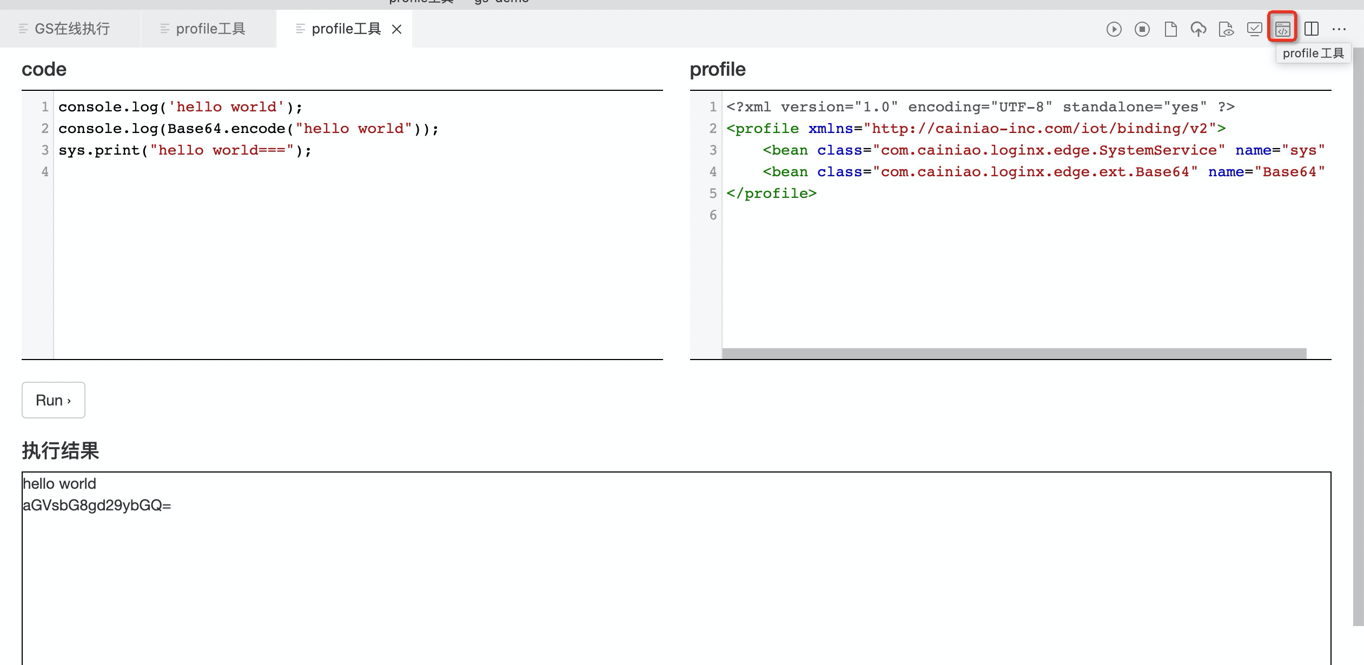Click the new file toolbar icon
The width and height of the screenshot is (1364, 665).
click(1170, 29)
